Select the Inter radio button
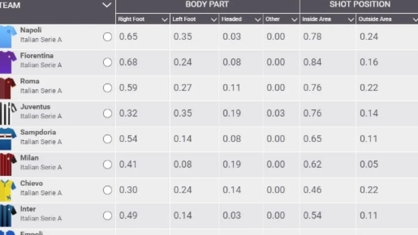The height and width of the screenshot is (235, 418). click(107, 216)
